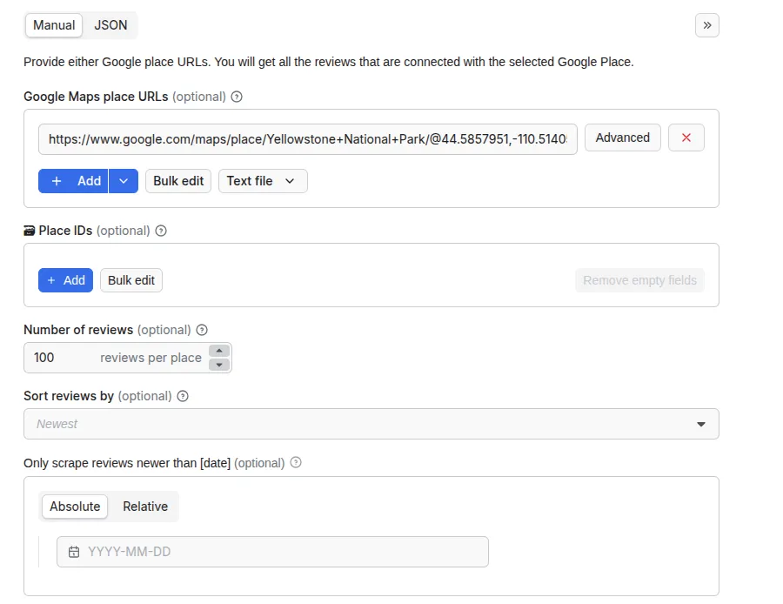Open the Text file dropdown
Screen dimensions: 783x604
[x=263, y=180]
